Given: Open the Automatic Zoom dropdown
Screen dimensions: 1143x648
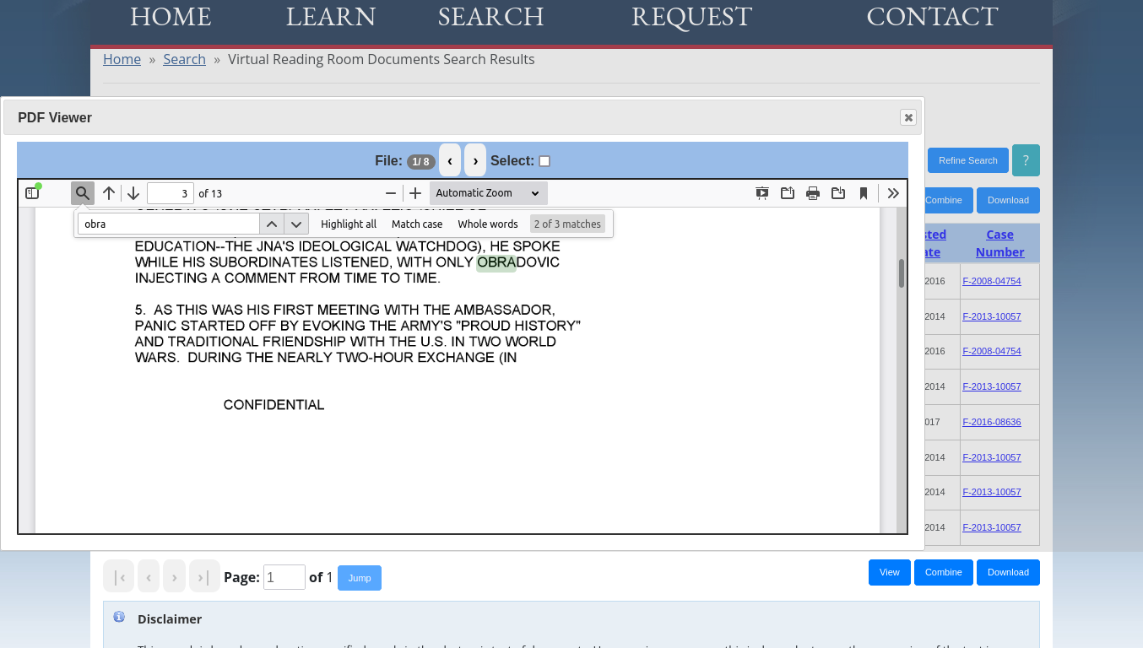Looking at the screenshot, I should [x=489, y=193].
